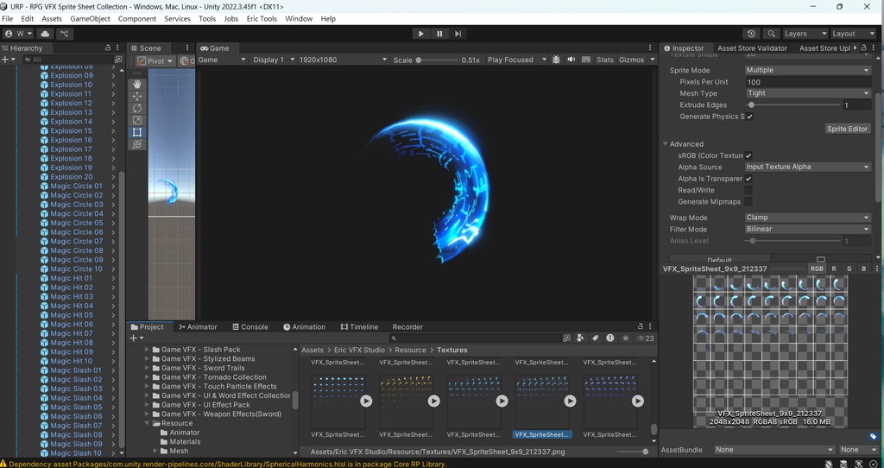
Task: Open the Game view resolution 1920x1080 dropdown
Action: coord(343,60)
